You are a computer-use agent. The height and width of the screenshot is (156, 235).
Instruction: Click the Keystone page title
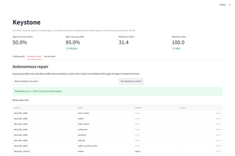point(27,22)
